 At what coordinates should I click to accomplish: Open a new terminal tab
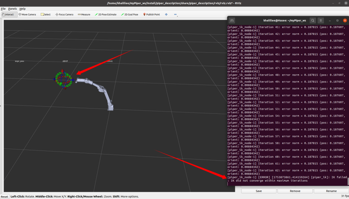pos(232,20)
